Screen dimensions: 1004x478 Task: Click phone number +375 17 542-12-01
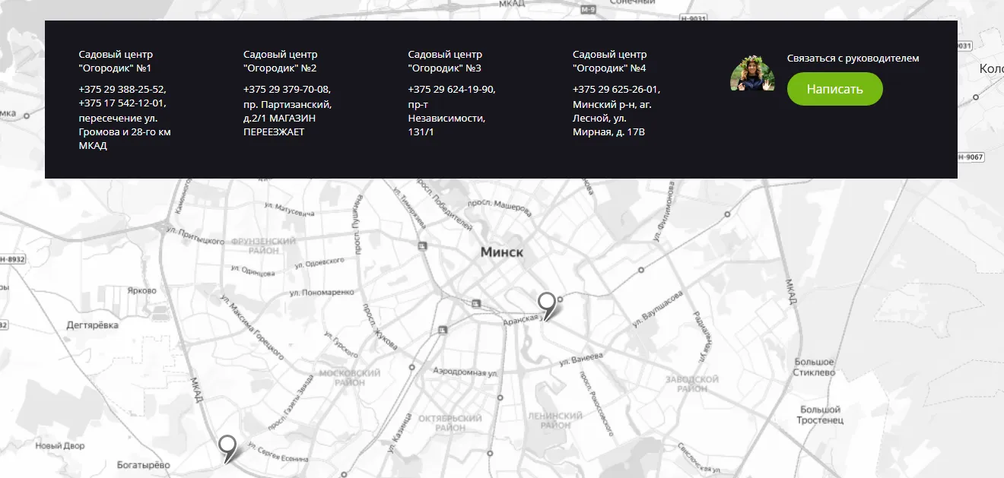click(x=122, y=103)
